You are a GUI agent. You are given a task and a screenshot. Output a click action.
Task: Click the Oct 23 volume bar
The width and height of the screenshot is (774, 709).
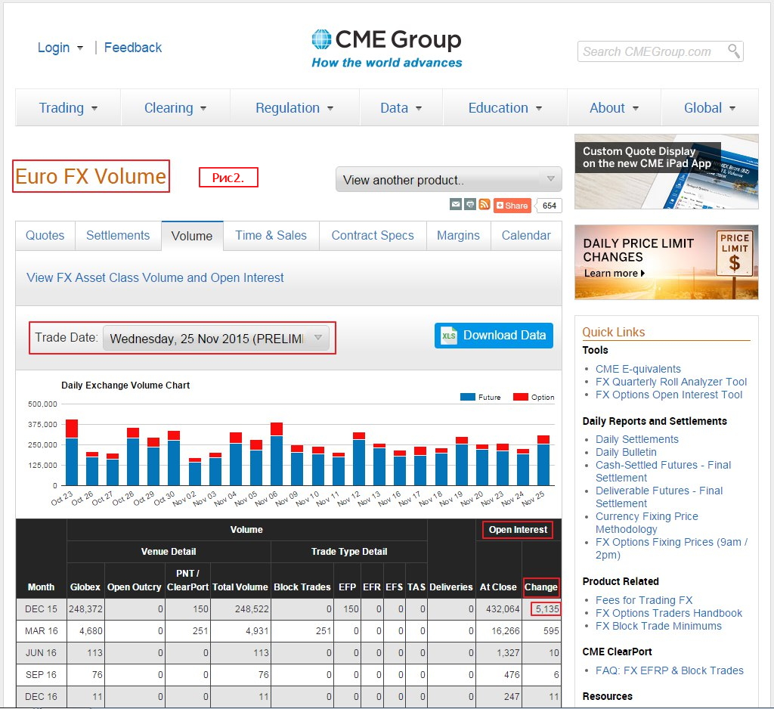pyautogui.click(x=72, y=452)
